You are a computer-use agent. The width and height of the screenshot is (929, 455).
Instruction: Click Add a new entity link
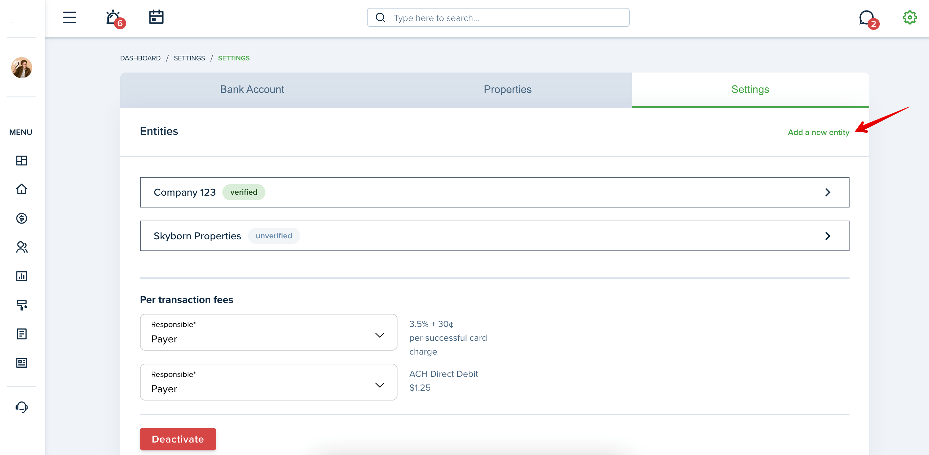(818, 132)
